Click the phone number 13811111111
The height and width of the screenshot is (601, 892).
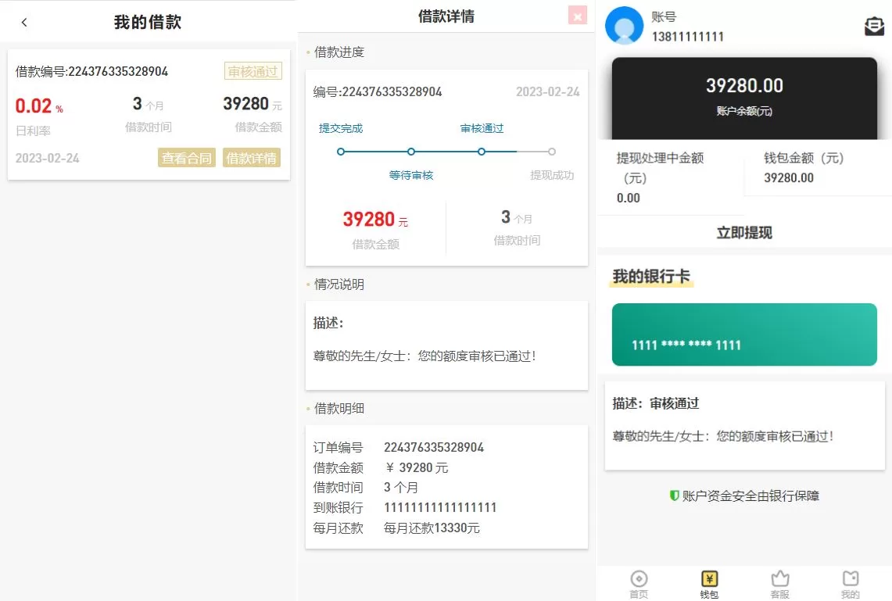coord(688,37)
